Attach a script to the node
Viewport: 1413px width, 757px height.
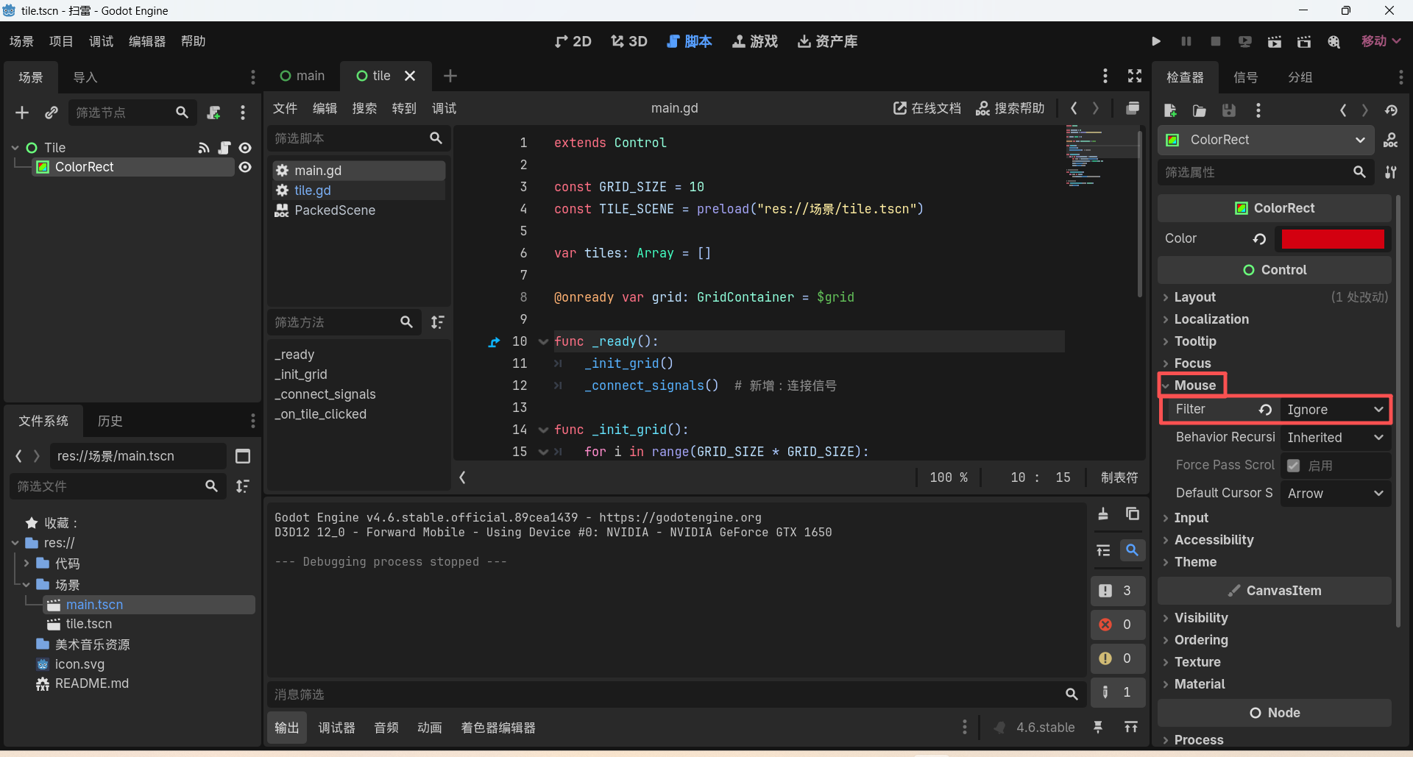click(213, 113)
